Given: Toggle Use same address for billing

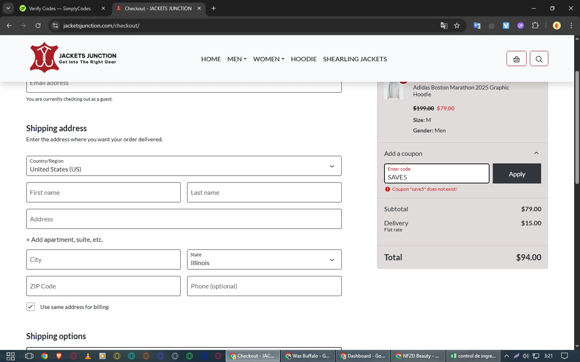Looking at the screenshot, I should coord(31,307).
